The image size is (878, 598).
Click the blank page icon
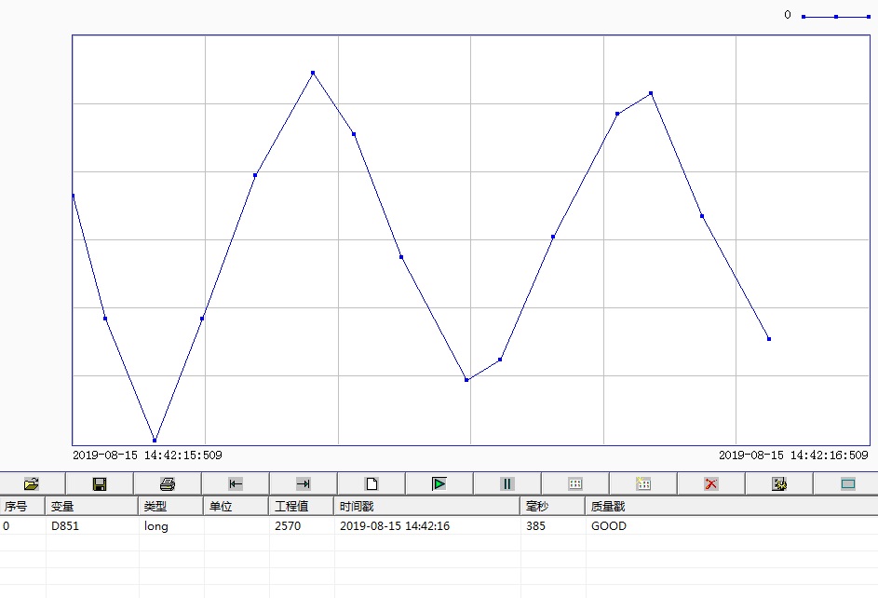(371, 483)
